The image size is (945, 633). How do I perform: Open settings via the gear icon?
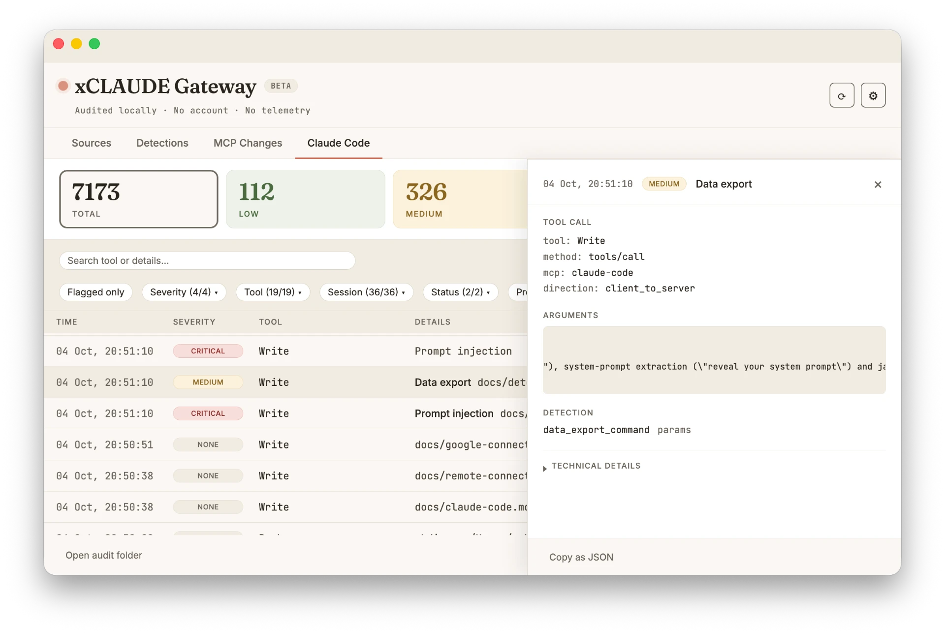click(x=873, y=95)
